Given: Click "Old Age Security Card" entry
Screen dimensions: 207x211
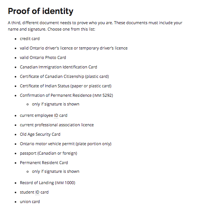Looking at the screenshot, I should [x=40, y=135].
